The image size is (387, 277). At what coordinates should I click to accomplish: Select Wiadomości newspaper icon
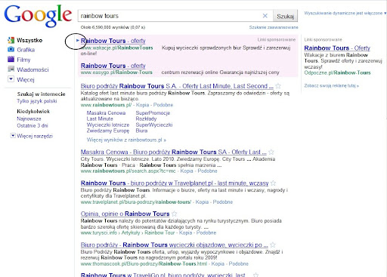click(x=11, y=69)
